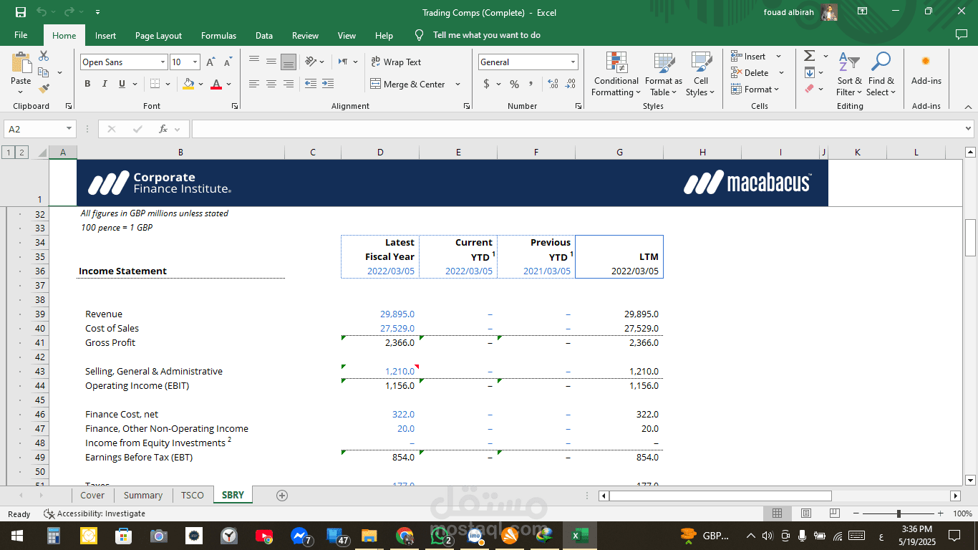Decrease decimal places
This screenshot has height=550, width=978.
tap(570, 84)
